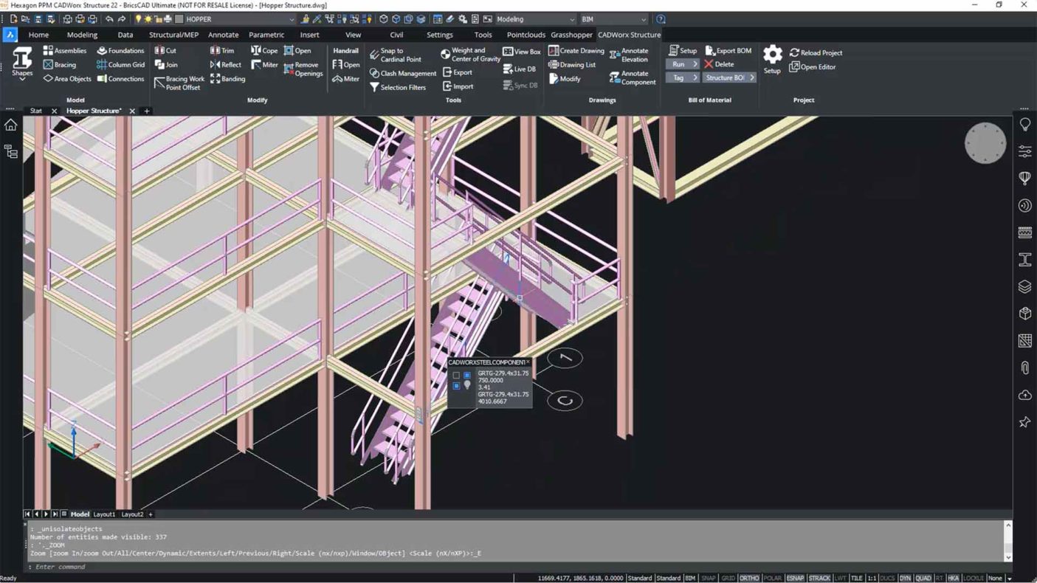Open the HOPPER layer dropdown
Viewport: 1037px width, 583px height.
(x=235, y=19)
